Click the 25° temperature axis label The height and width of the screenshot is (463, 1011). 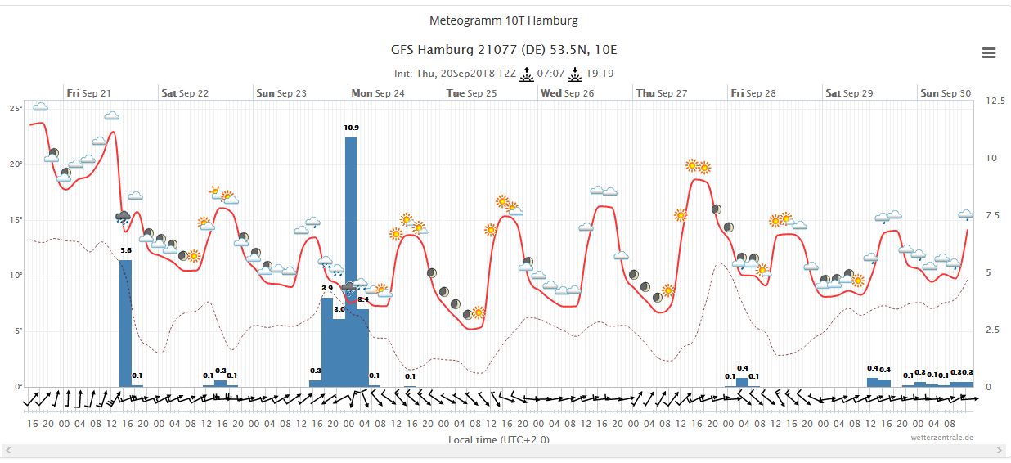(17, 108)
